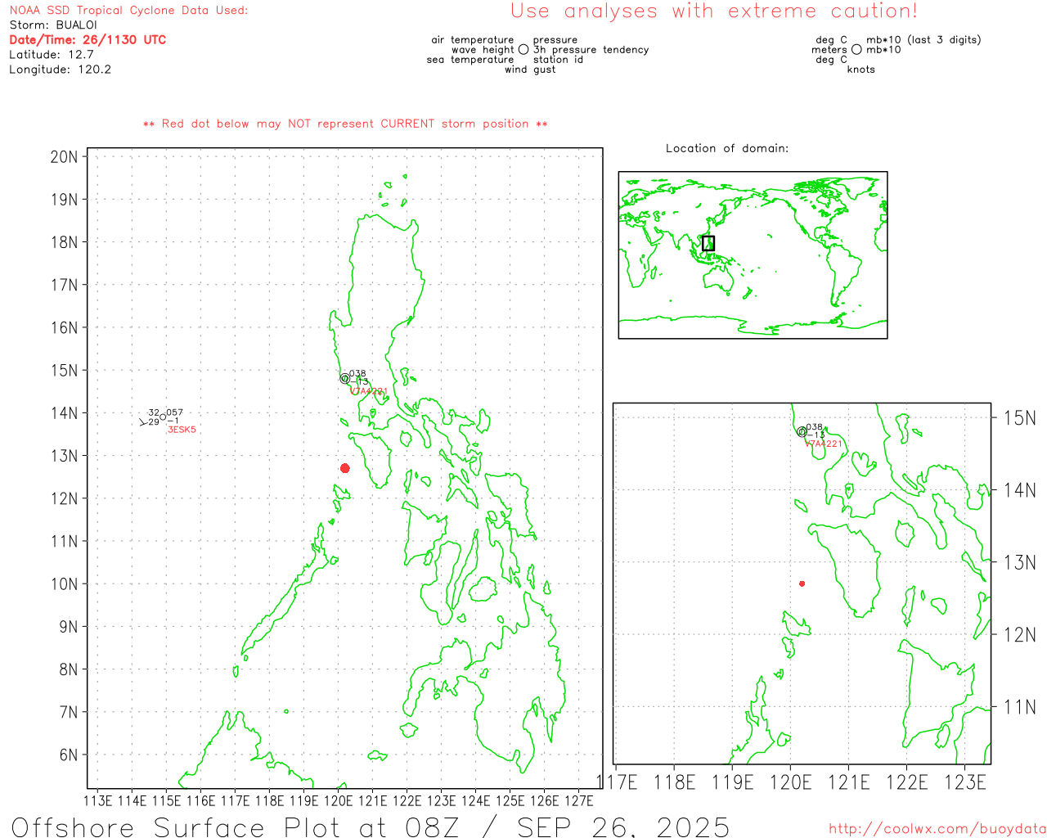Click the "038" pressure value on the main map
The width and height of the screenshot is (1047, 838).
pos(358,373)
